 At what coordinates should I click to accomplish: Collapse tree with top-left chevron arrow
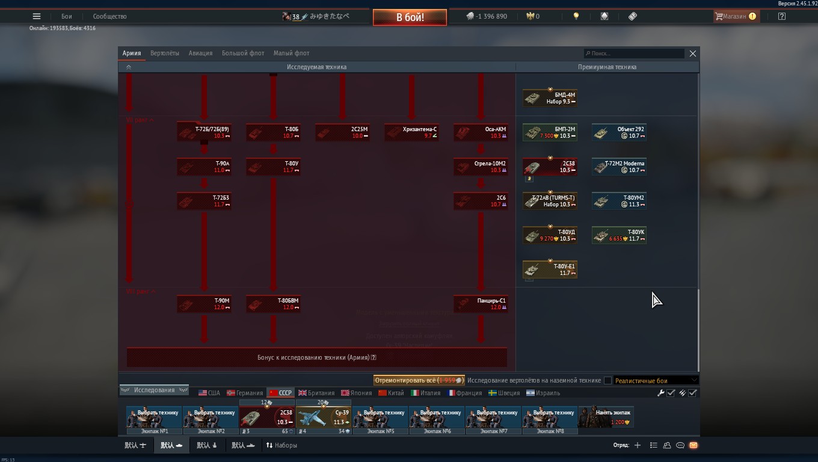tap(128, 67)
